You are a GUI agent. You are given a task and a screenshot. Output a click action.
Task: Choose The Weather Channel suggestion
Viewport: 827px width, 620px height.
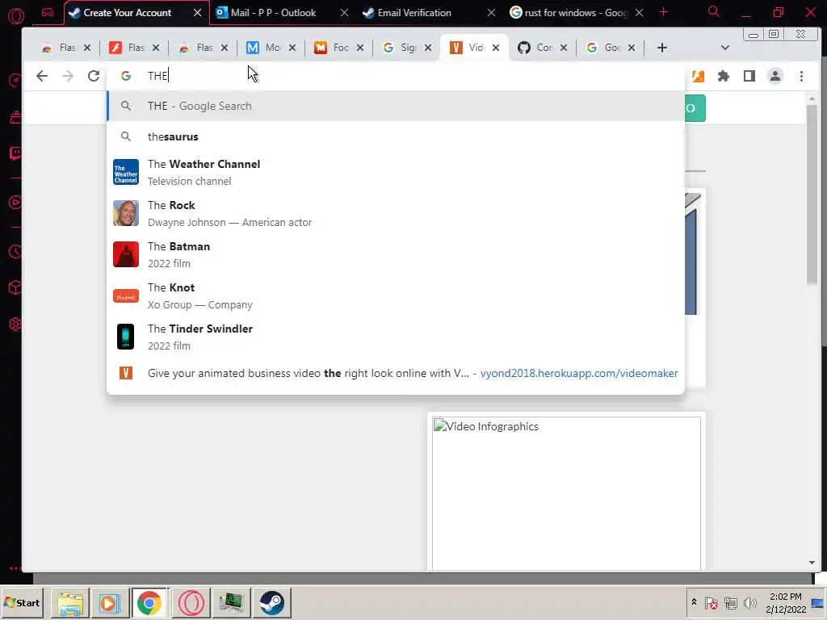[396, 173]
